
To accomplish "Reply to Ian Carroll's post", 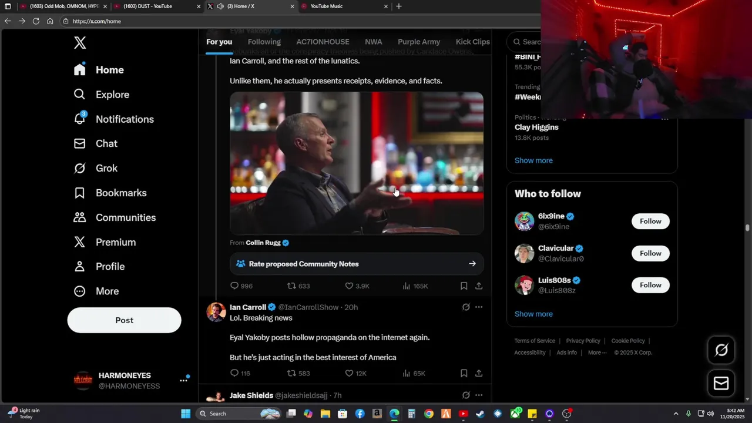I will [240, 373].
